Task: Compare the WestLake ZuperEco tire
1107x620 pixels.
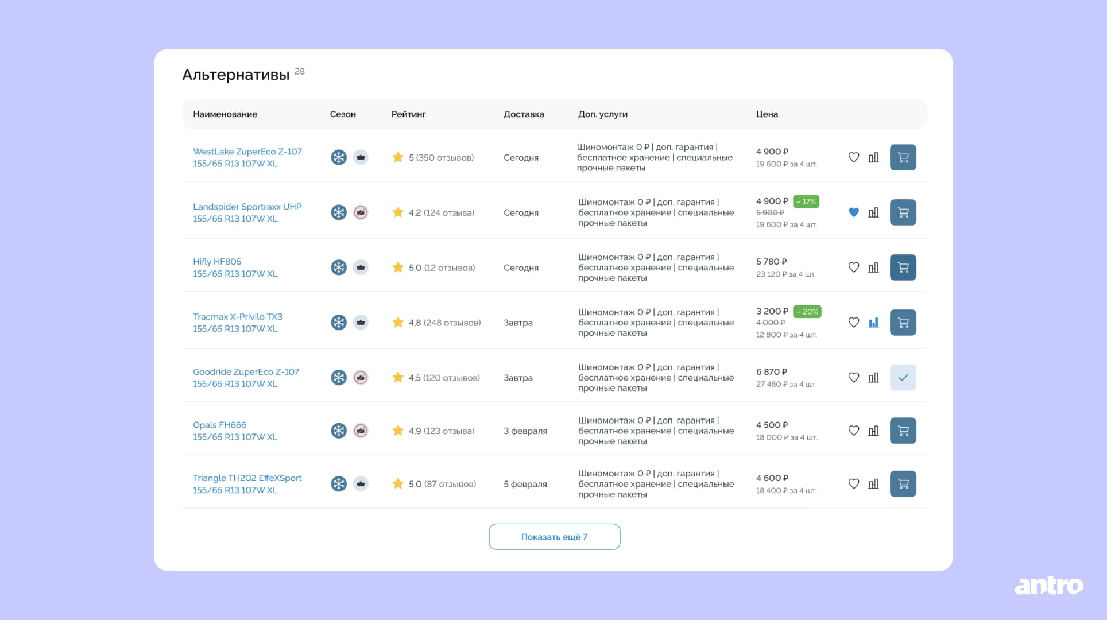Action: tap(873, 157)
